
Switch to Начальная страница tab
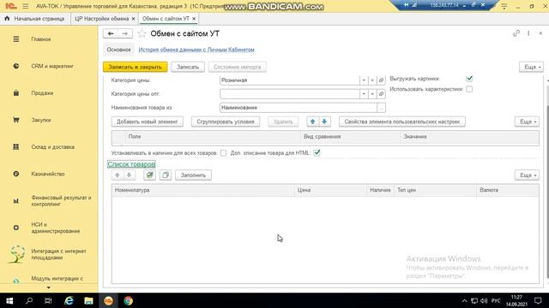coord(35,19)
